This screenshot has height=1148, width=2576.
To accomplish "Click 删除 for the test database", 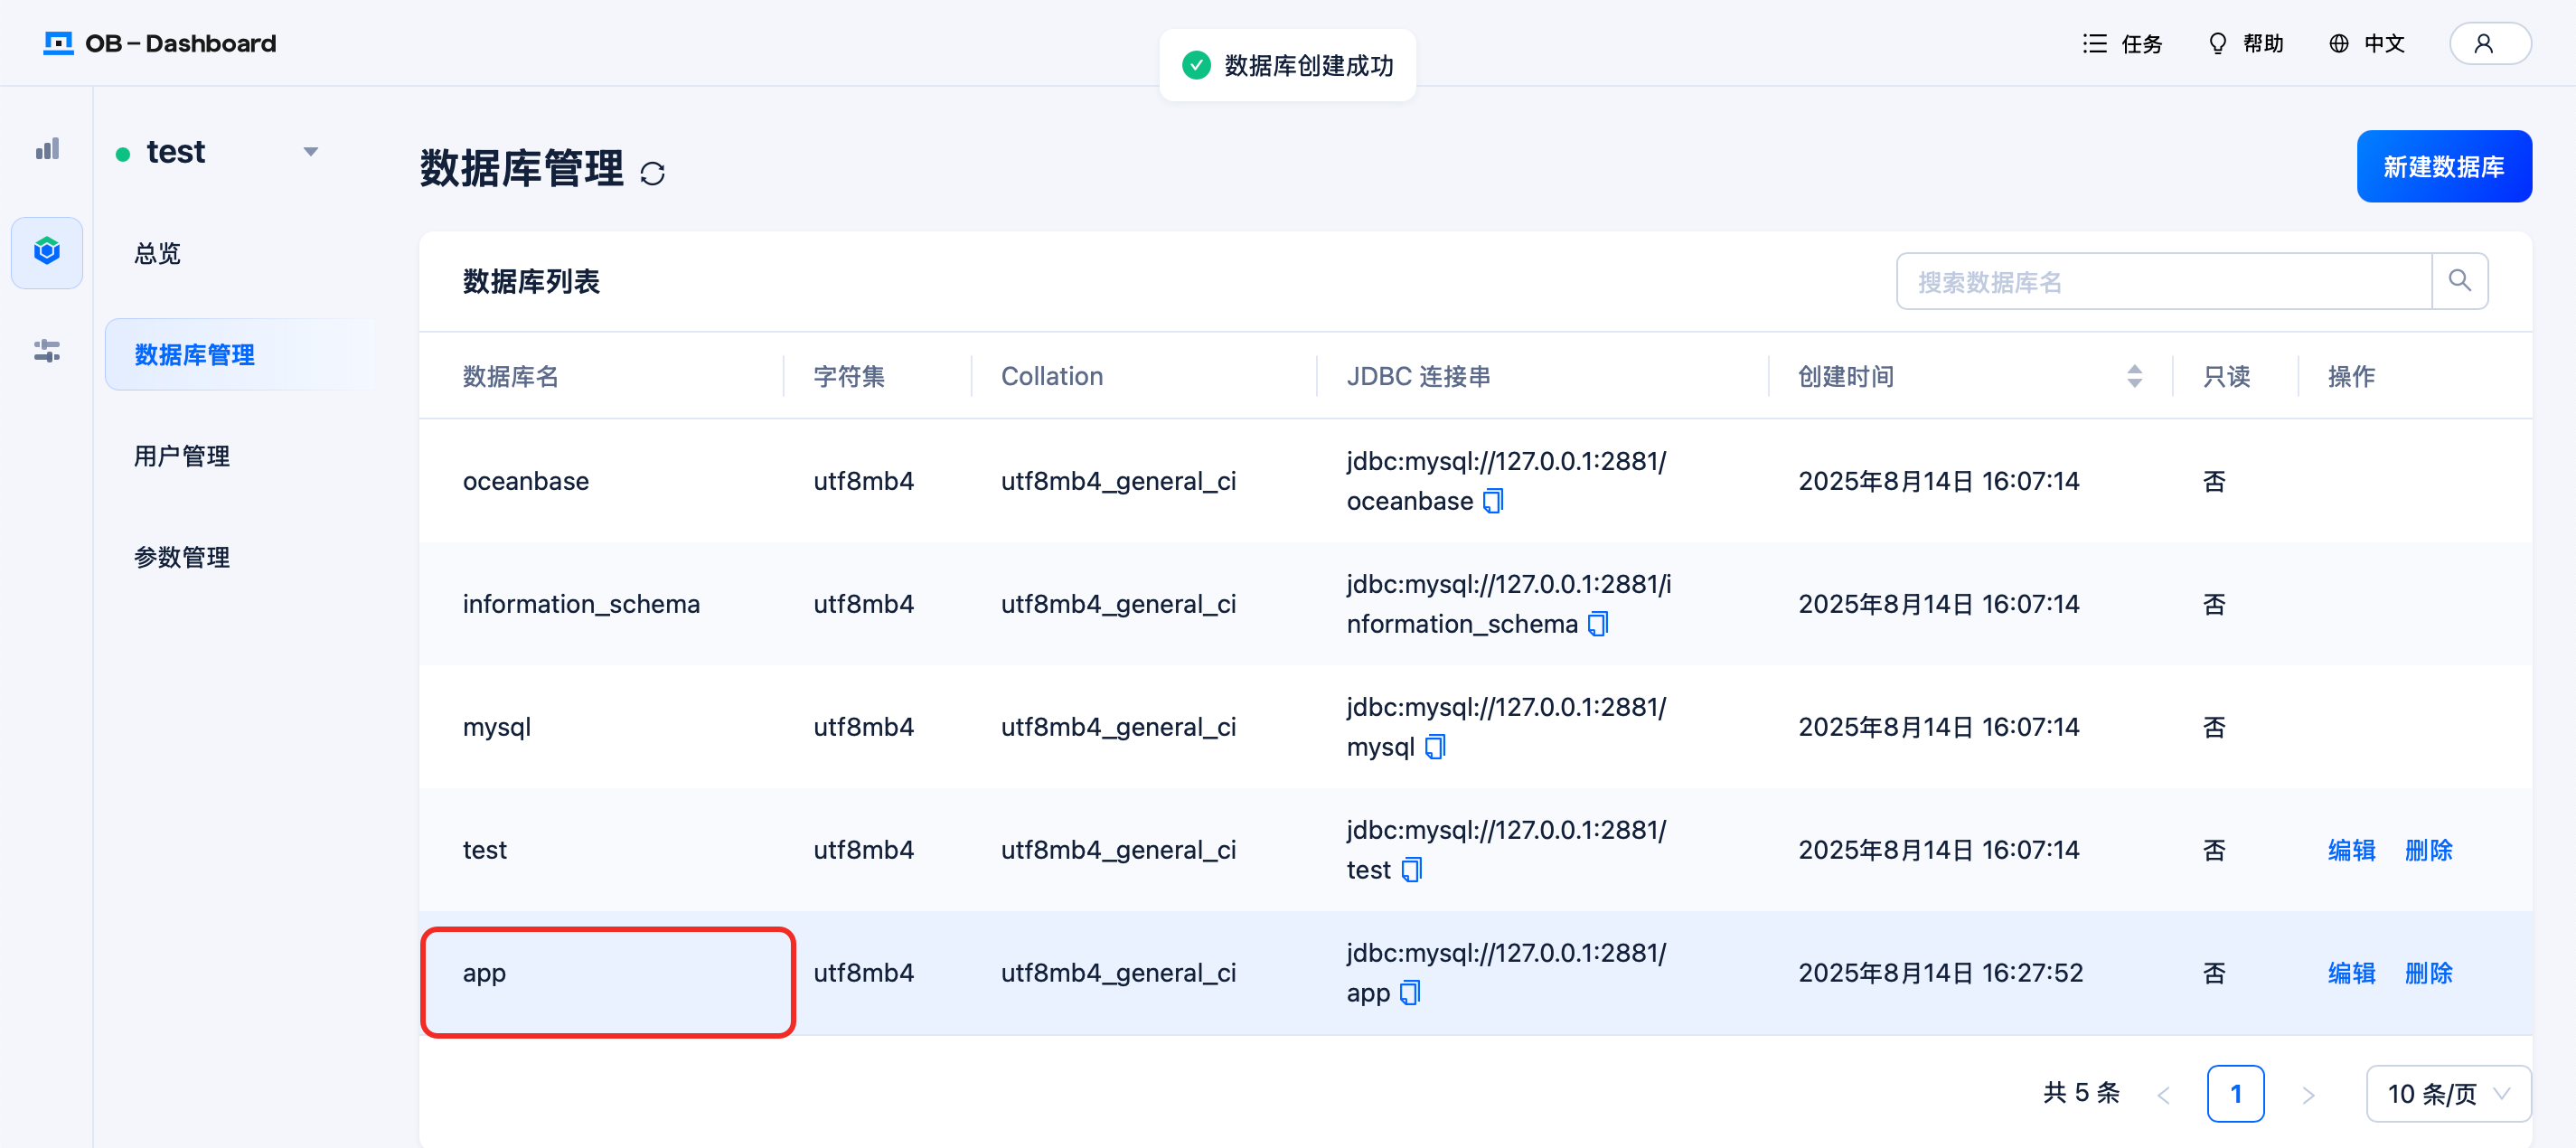I will (x=2428, y=850).
